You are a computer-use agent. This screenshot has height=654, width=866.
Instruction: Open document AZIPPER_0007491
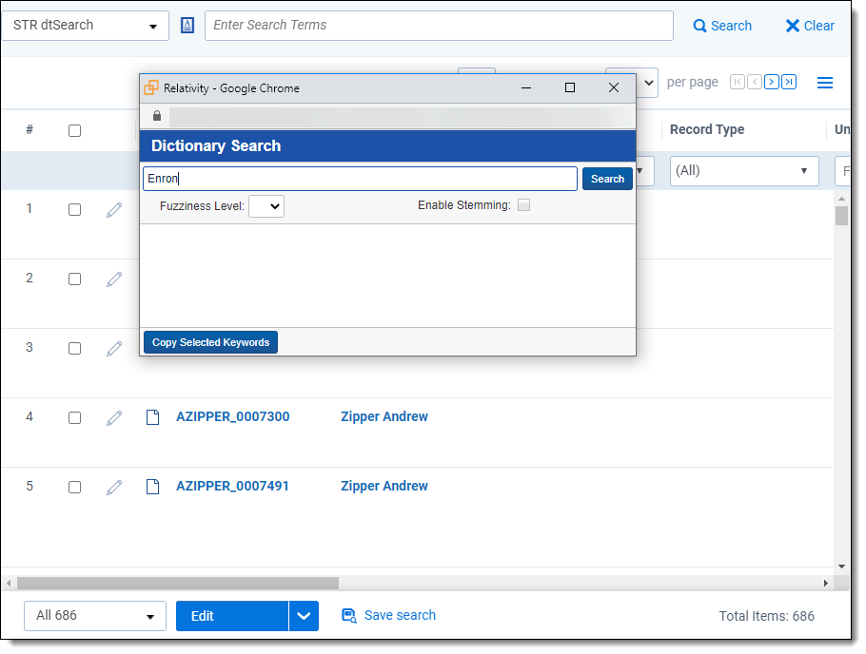coord(232,487)
